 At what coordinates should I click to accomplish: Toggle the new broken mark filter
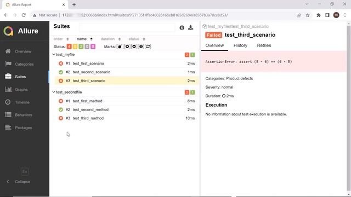click(x=141, y=47)
